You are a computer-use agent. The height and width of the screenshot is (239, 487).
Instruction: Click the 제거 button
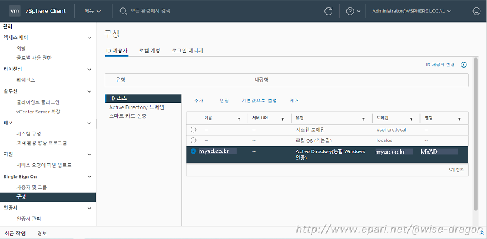pos(294,101)
